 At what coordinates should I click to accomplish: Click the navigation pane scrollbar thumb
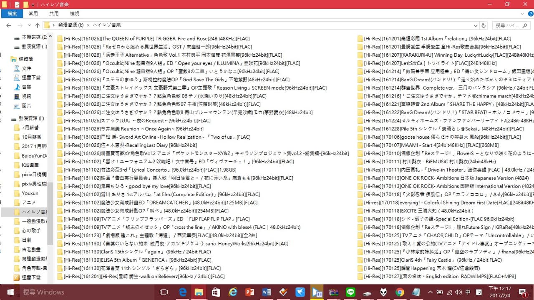click(x=50, y=213)
